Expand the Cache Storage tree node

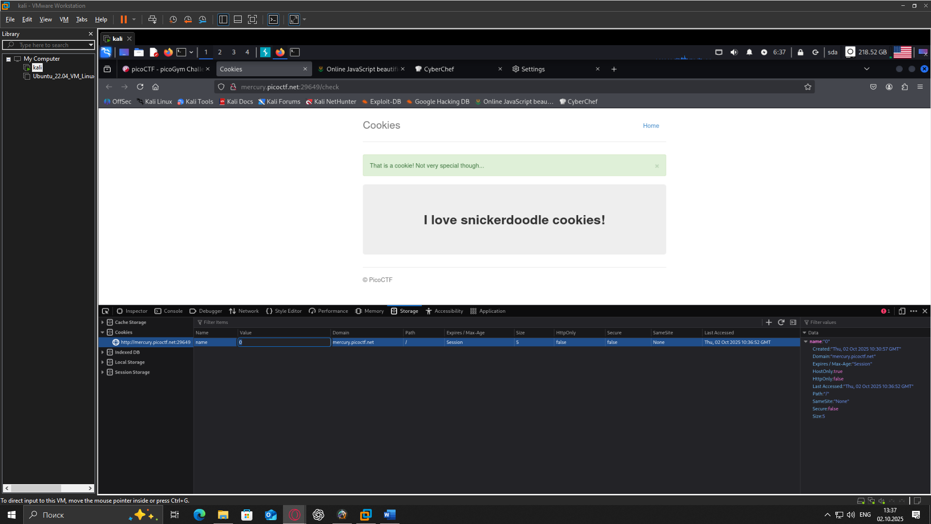102,322
